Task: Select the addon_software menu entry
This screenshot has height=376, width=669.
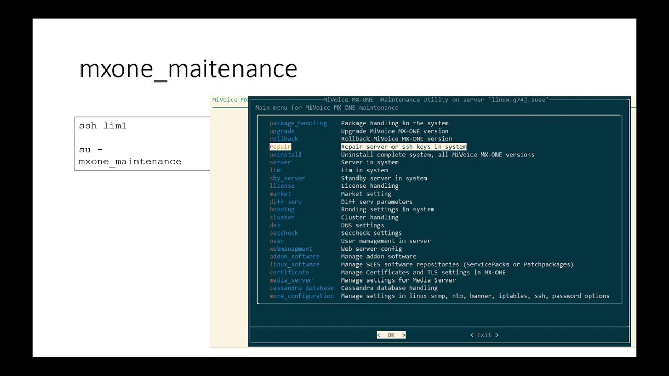Action: 294,256
